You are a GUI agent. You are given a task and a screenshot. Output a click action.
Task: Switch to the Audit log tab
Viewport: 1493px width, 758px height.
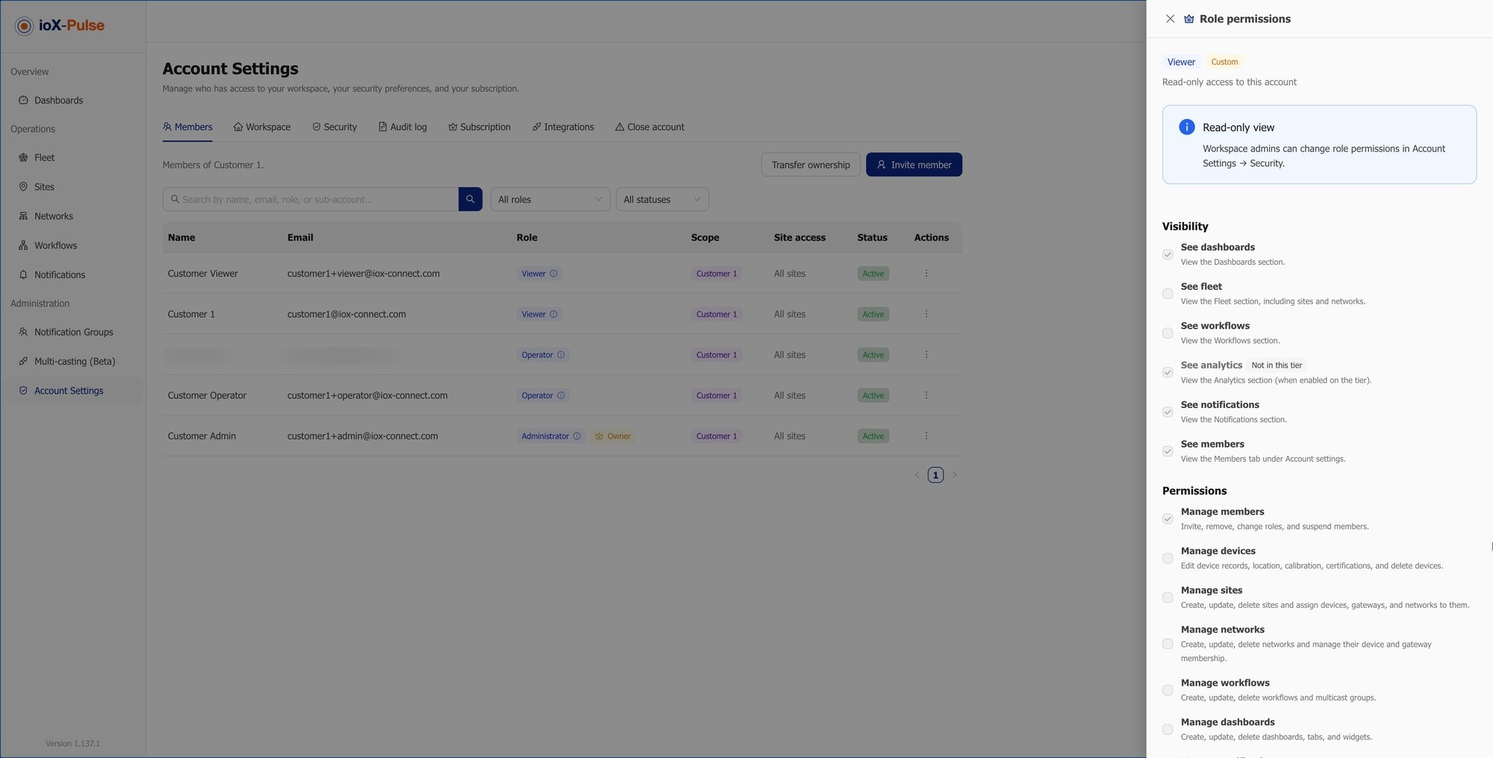coord(402,127)
